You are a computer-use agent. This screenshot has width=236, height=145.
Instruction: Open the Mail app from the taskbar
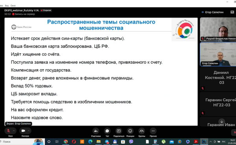click(x=171, y=141)
